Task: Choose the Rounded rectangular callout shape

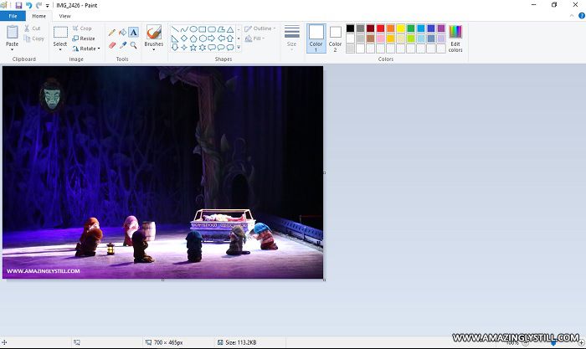Action: (212, 48)
